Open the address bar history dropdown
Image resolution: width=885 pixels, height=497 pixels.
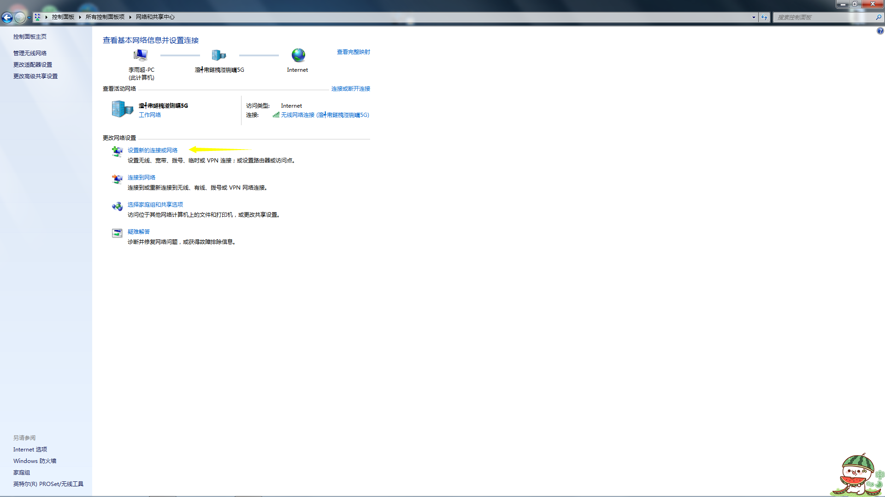[x=754, y=17]
